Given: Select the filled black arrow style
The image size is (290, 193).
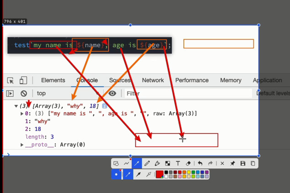Looking at the screenshot, I should pos(138,174).
